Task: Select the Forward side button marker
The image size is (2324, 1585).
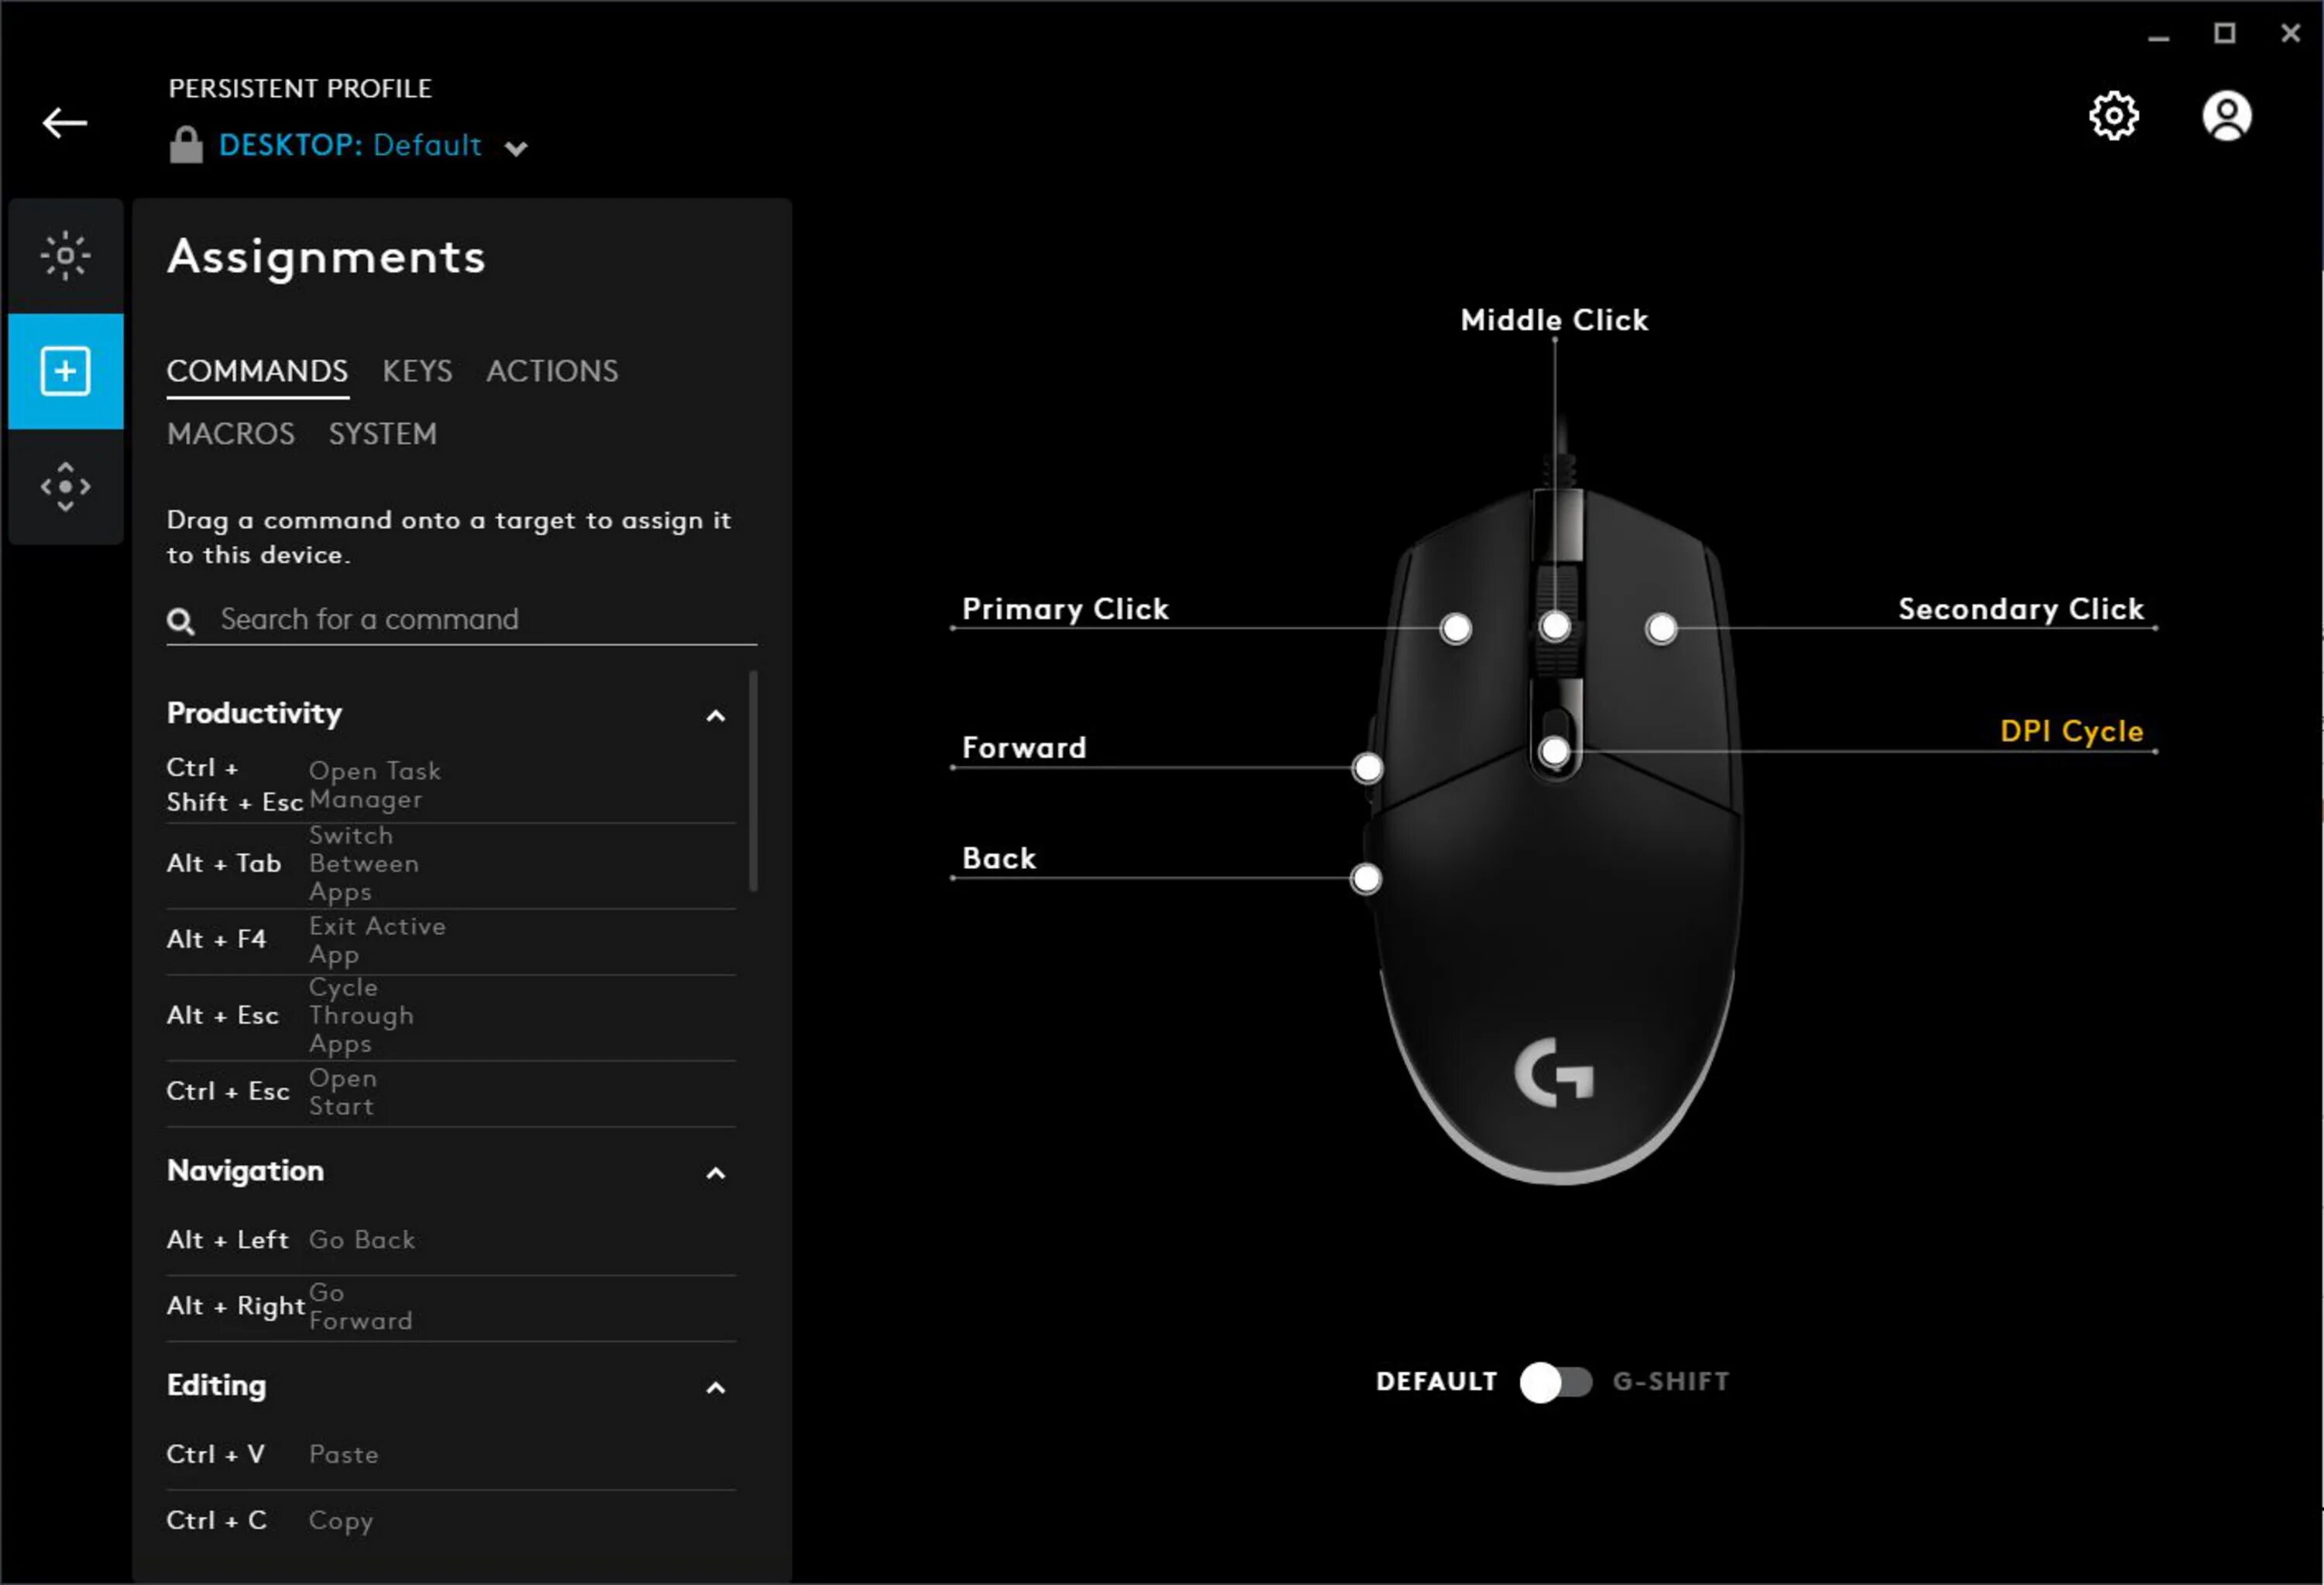Action: click(x=1367, y=767)
